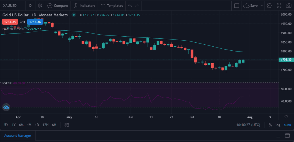Click the blue buy price 1753.46
This screenshot has height=142, width=294.
(x=35, y=22)
